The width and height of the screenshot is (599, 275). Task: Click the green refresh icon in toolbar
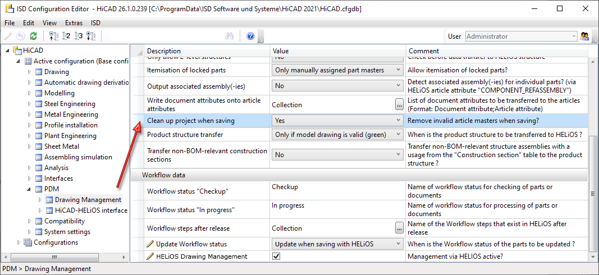[34, 36]
